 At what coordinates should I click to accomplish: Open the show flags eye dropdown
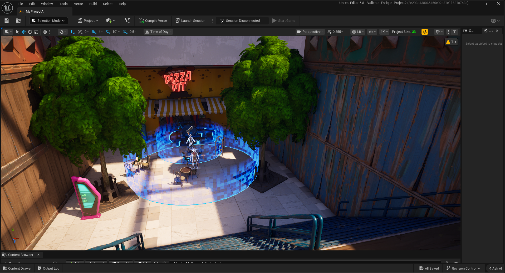pyautogui.click(x=372, y=32)
